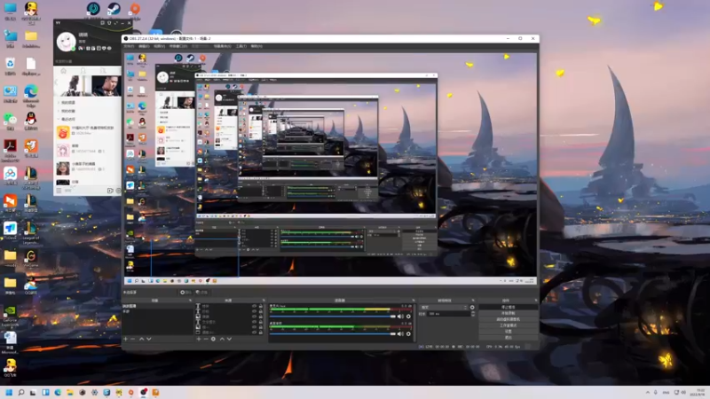Add a new source with plus icon
Screen dimensions: 710x399
click(198, 339)
